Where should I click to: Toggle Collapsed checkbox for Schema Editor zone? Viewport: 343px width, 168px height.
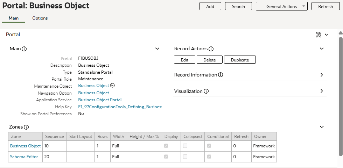pyautogui.click(x=185, y=156)
